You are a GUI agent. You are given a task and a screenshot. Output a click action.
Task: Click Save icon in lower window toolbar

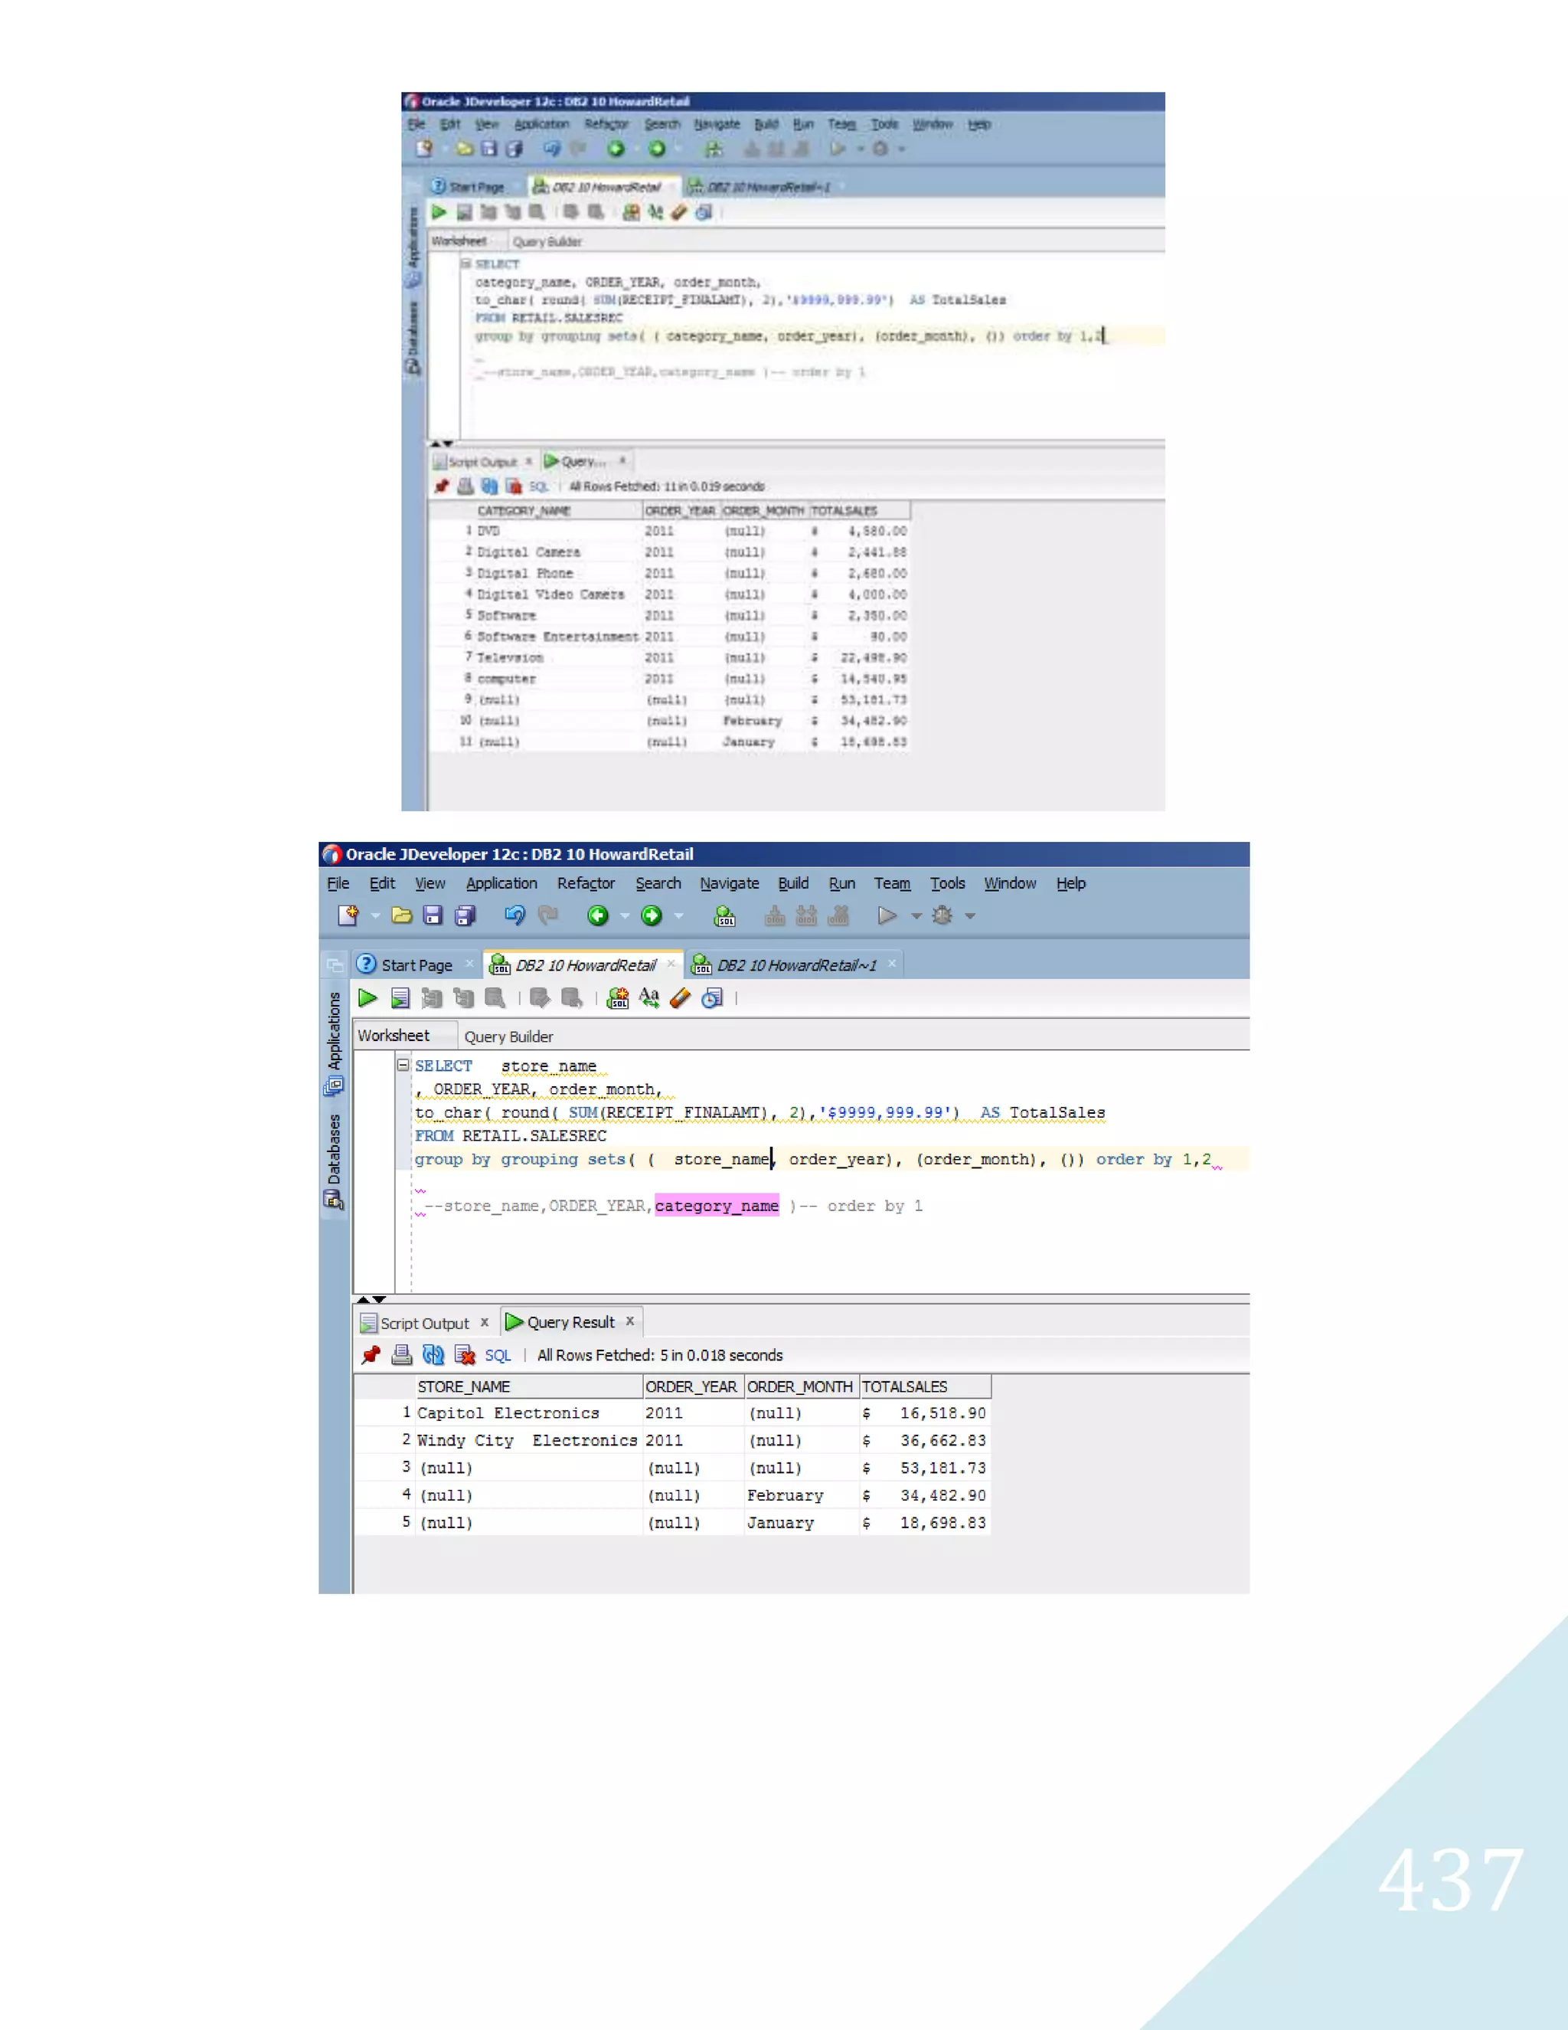point(433,915)
